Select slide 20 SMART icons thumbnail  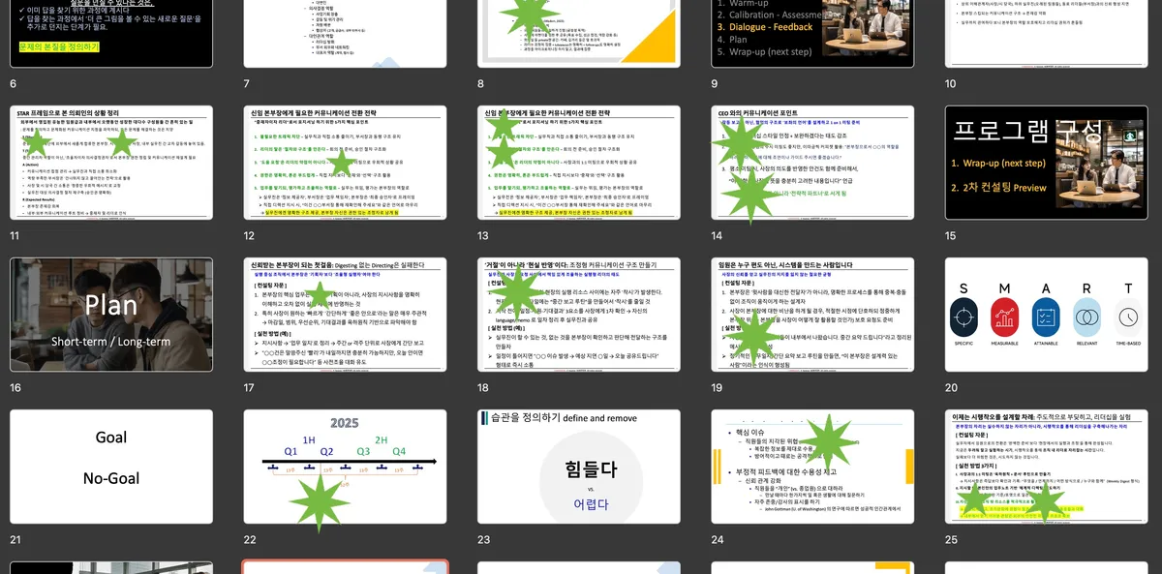[1047, 315]
